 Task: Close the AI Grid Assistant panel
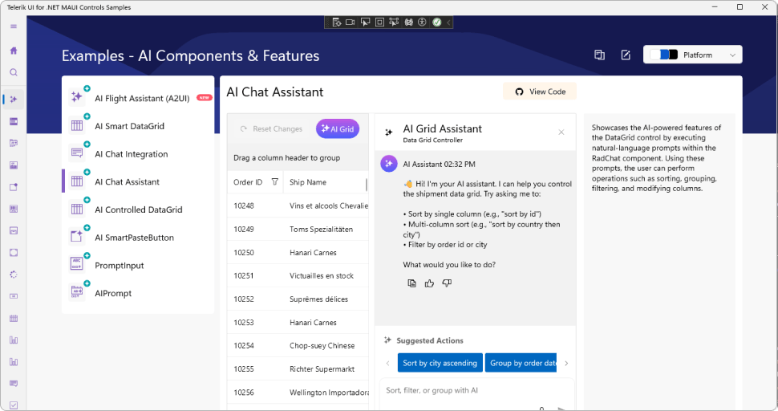point(561,132)
